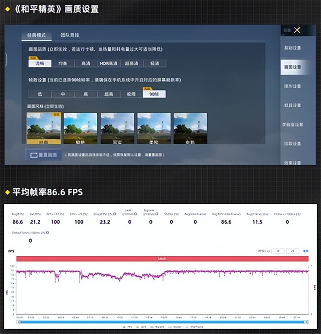Click the blue chart time-range scrollbar

(160, 320)
